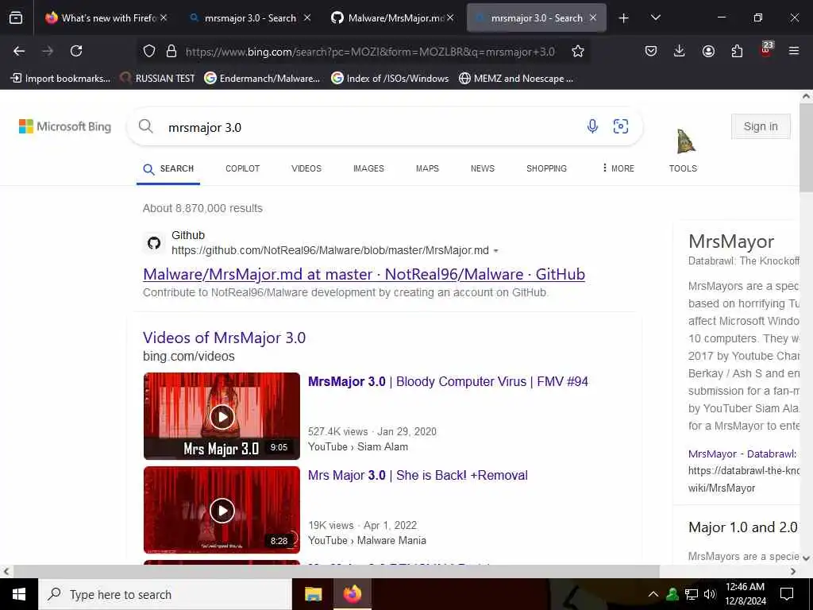813x610 pixels.
Task: Go back with the browser back arrow
Action: point(19,51)
